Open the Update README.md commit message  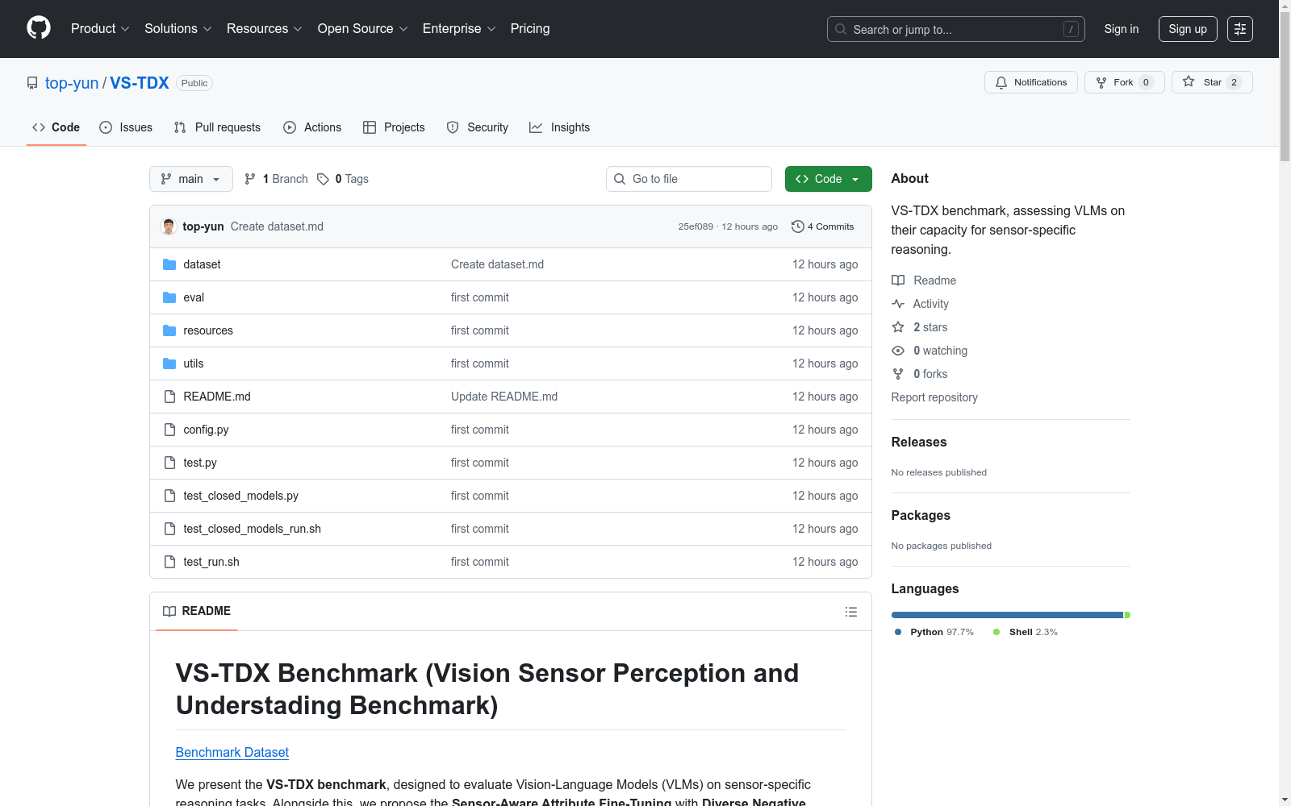(504, 397)
